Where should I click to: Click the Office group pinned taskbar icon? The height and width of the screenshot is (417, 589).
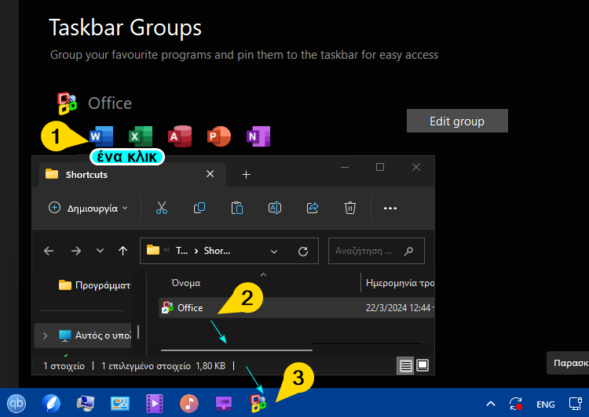(x=258, y=404)
